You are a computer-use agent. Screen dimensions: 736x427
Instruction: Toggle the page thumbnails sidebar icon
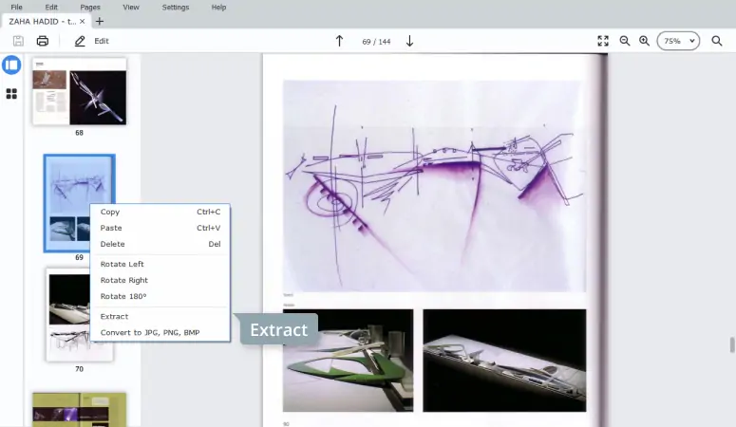(11, 65)
